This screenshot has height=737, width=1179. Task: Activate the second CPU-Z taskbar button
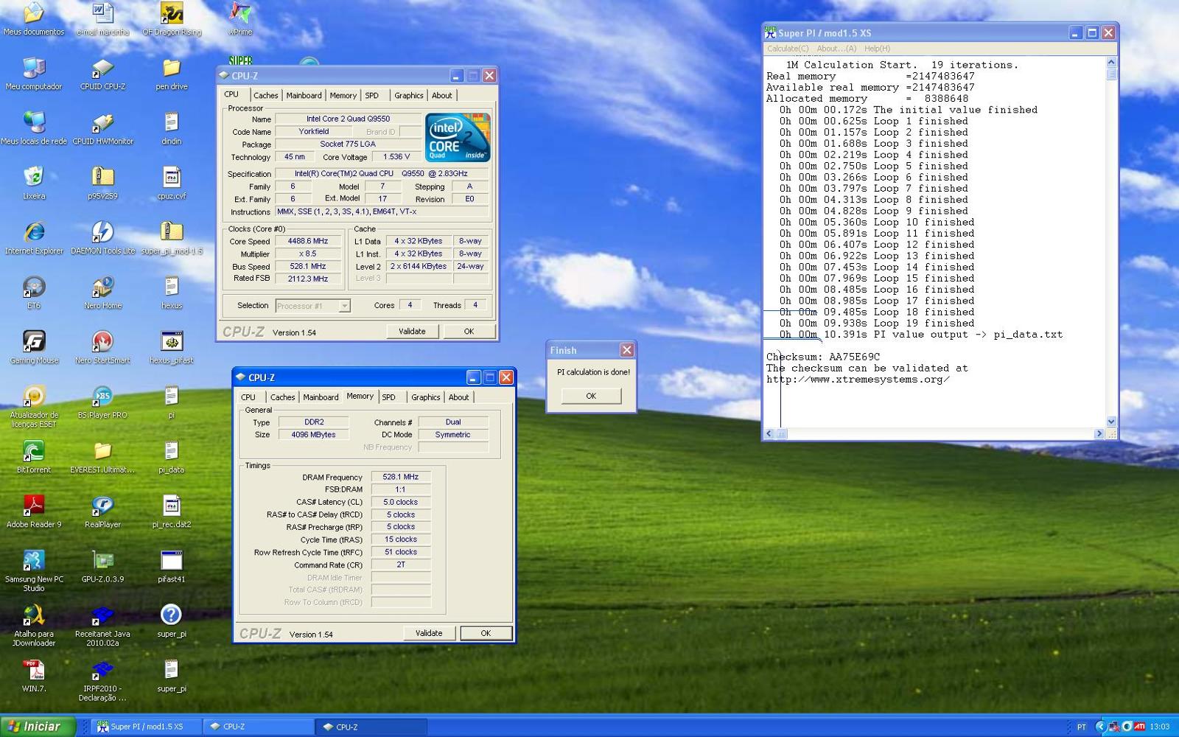coord(371,727)
